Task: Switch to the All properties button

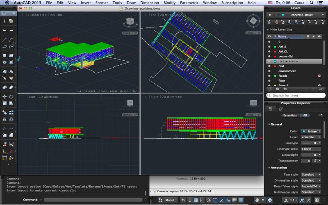Action: [305, 116]
